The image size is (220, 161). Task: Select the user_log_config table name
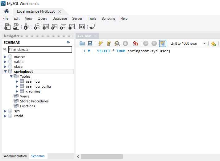[x=38, y=86]
